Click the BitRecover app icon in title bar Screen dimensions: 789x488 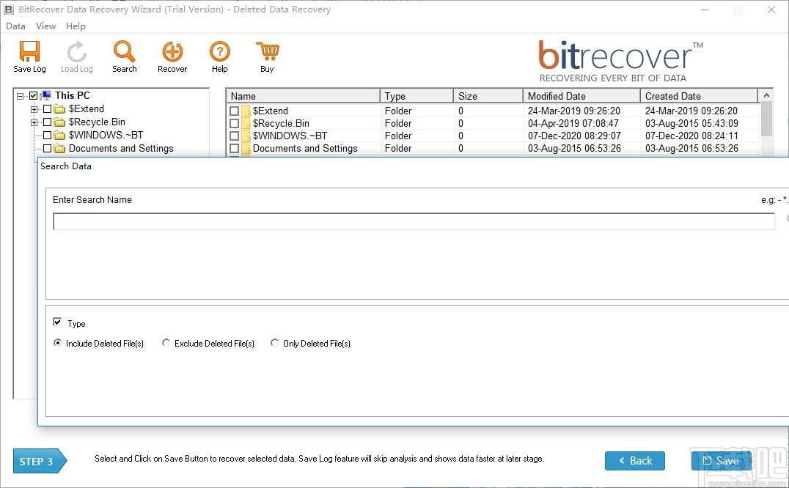[9, 10]
